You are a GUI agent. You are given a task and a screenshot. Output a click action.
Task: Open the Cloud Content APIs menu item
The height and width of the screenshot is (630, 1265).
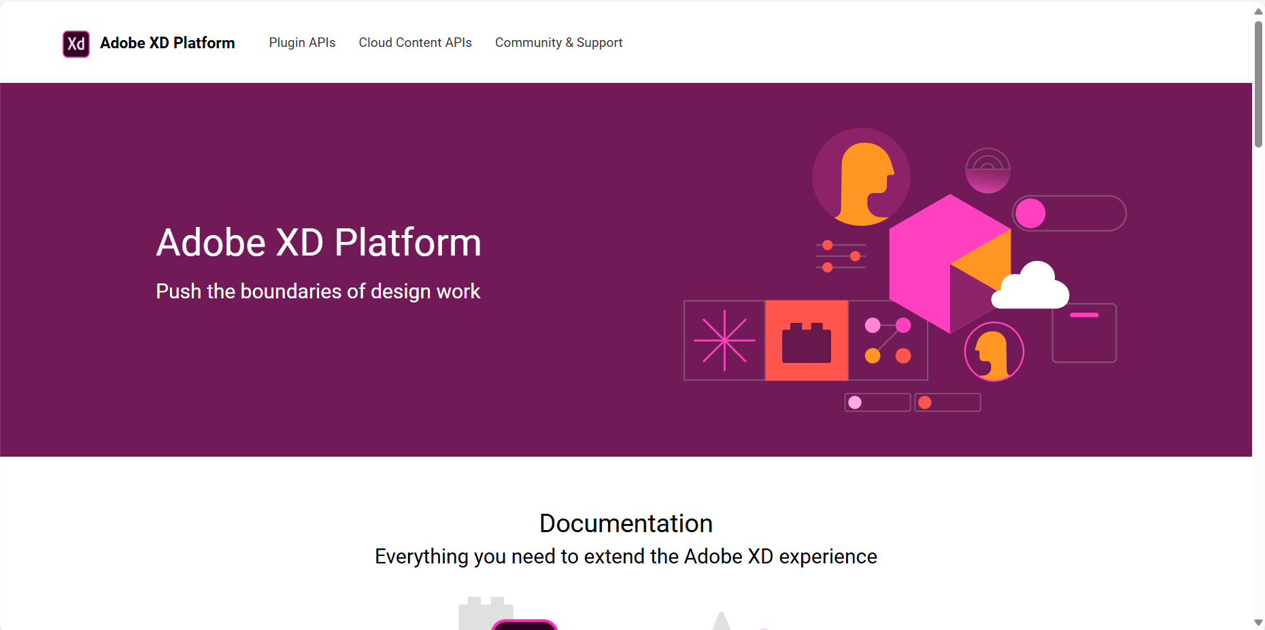coord(415,43)
